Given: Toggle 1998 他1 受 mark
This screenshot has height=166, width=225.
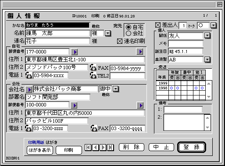Looking at the screenshot, I should [x=196, y=88].
